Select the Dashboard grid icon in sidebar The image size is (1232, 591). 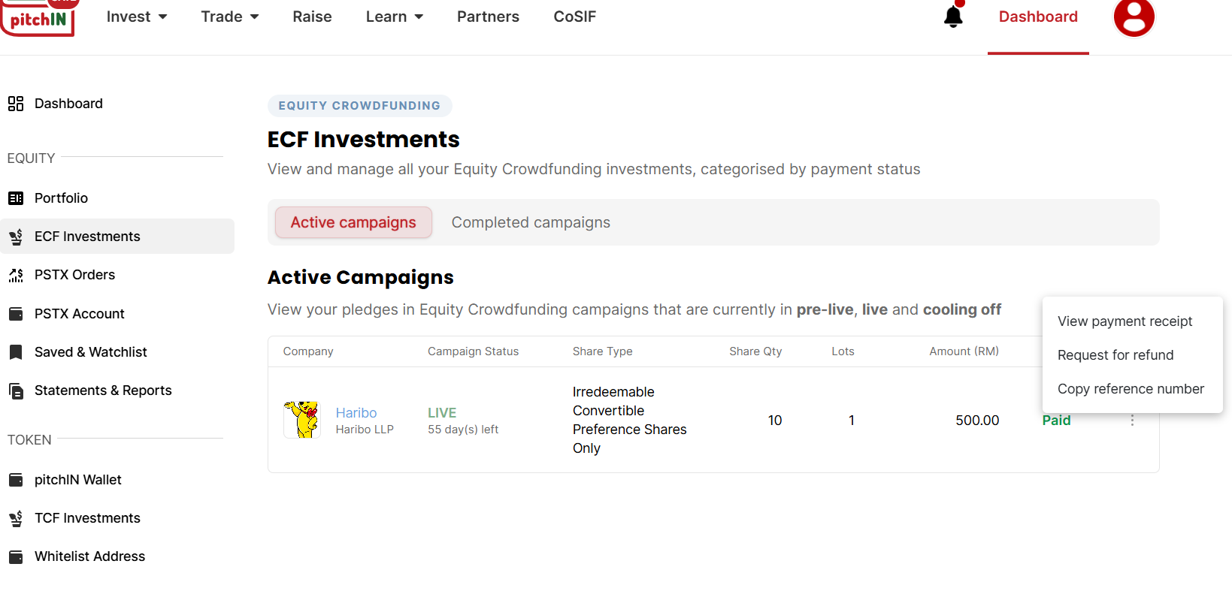[x=16, y=104]
